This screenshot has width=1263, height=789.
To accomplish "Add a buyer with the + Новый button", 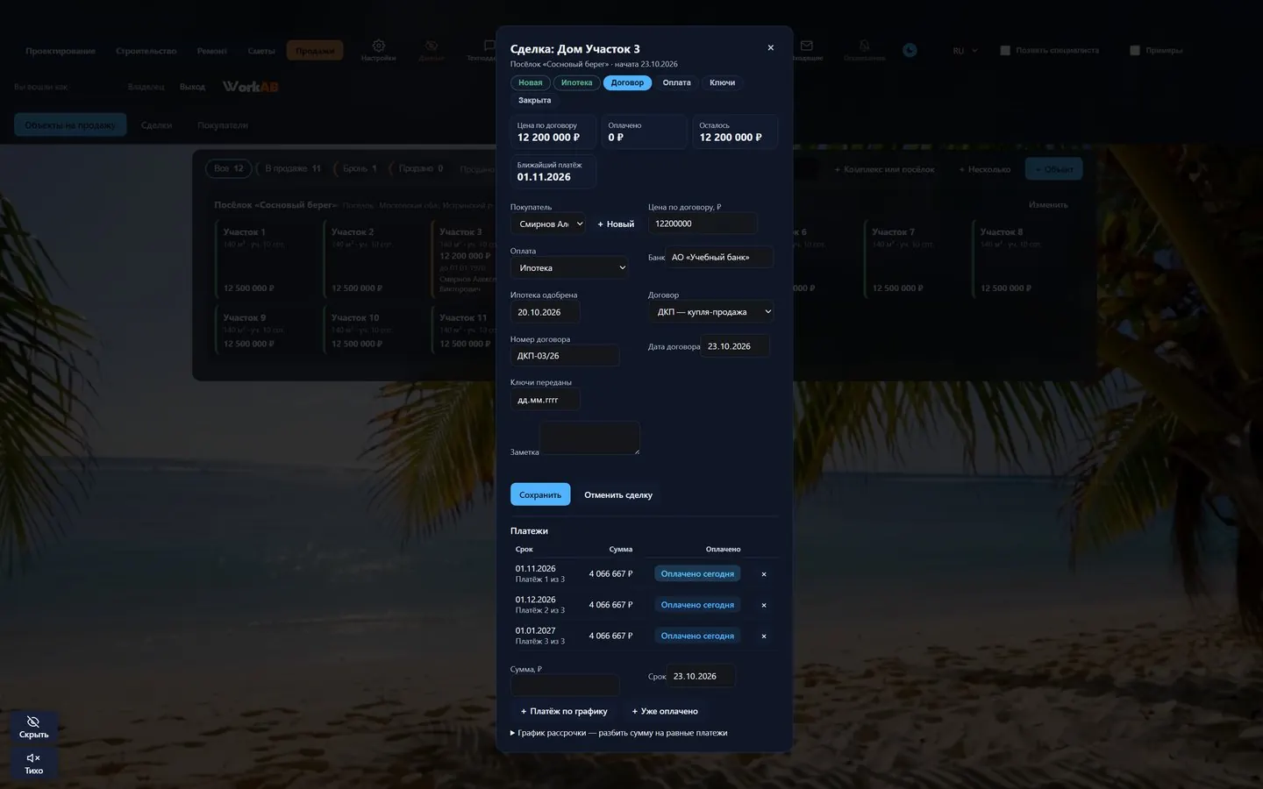I will 616,224.
